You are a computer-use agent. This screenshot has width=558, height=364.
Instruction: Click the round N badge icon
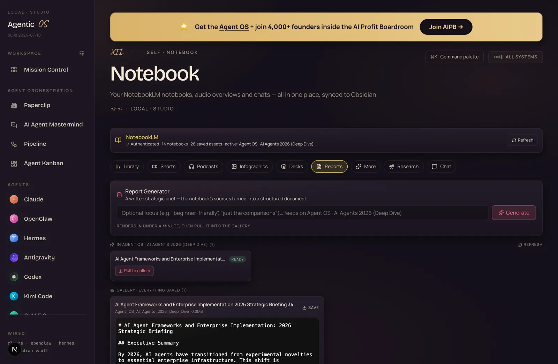click(15, 349)
